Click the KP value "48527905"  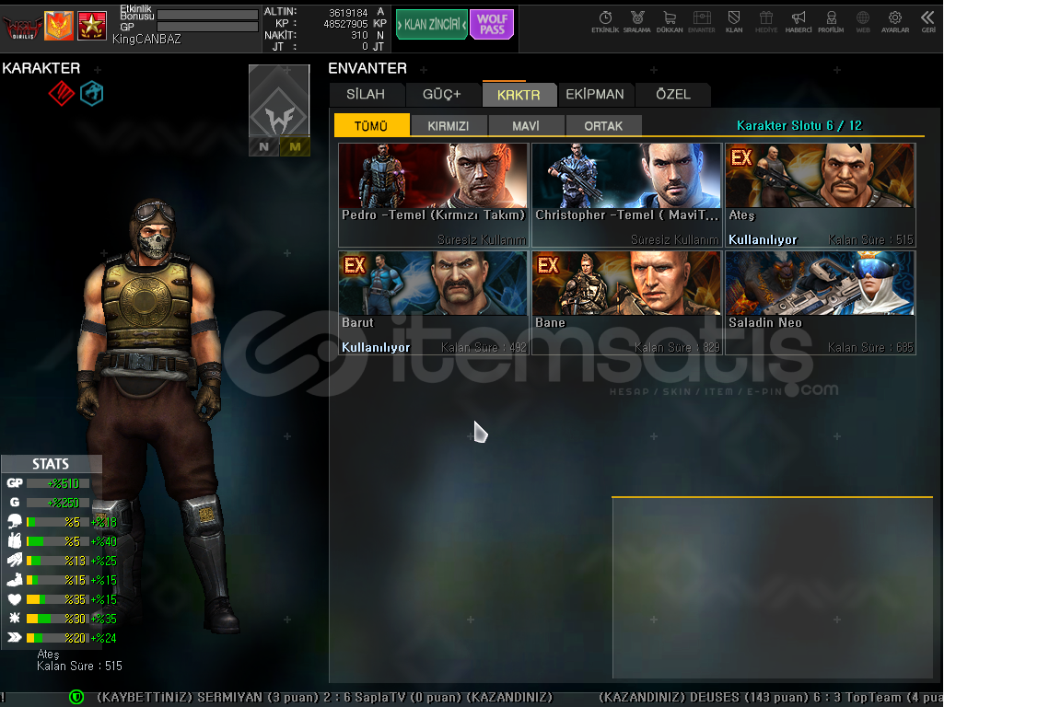pyautogui.click(x=345, y=24)
